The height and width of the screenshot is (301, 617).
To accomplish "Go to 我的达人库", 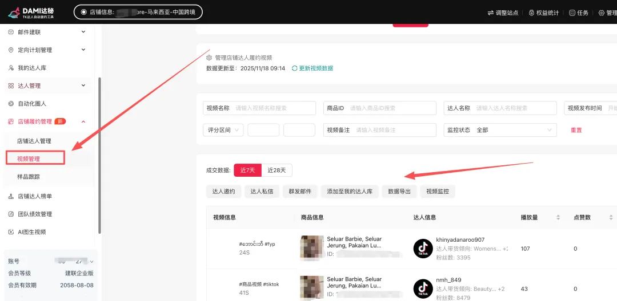I will [x=32, y=68].
